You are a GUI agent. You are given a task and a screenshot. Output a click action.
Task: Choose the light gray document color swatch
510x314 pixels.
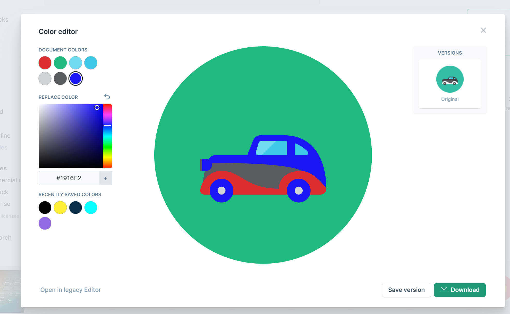(x=45, y=78)
